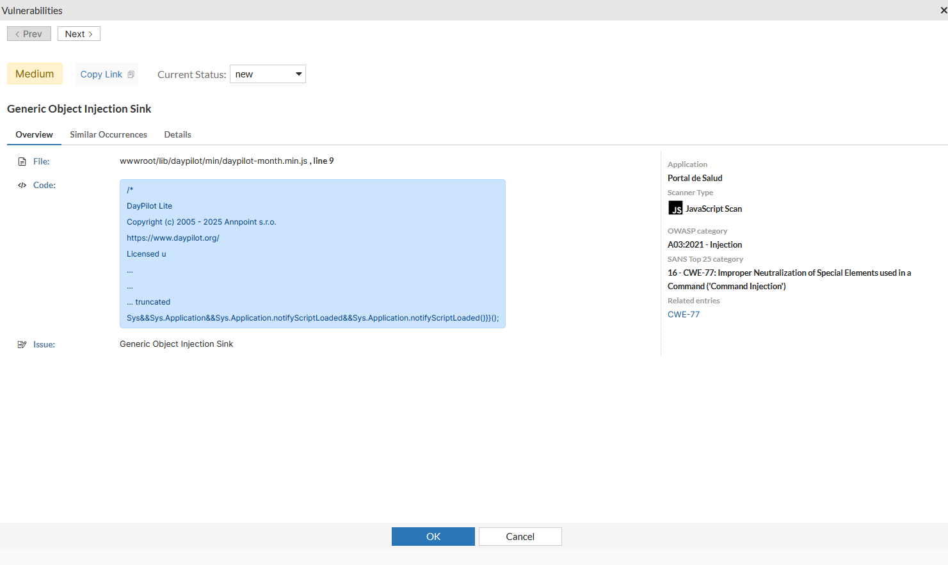The height and width of the screenshot is (565, 948).
Task: Click the File field label
Action: (x=42, y=162)
